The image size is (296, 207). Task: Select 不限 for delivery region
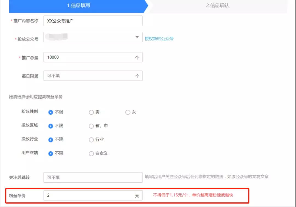tap(51, 126)
